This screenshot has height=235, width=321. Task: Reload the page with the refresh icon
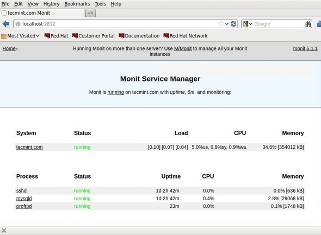pos(233,24)
